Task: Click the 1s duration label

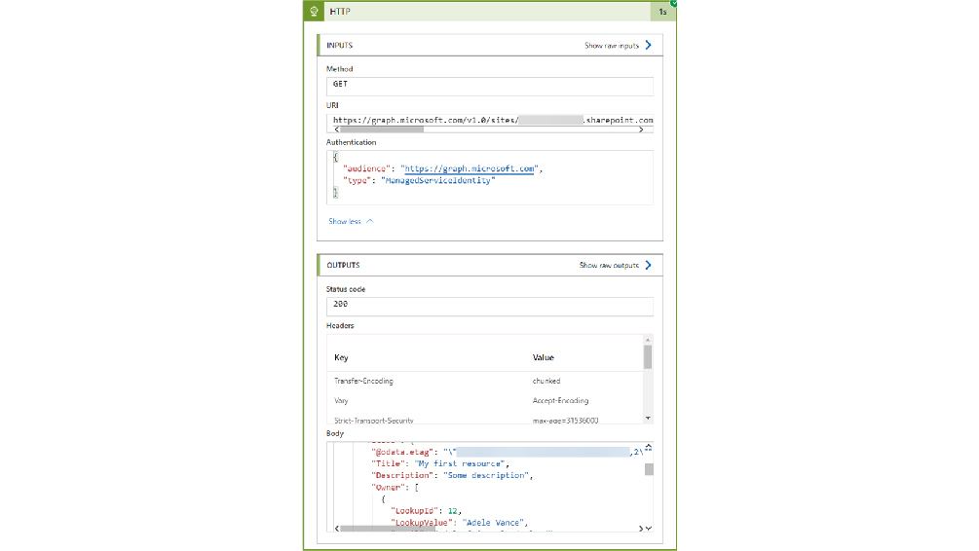Action: [662, 13]
